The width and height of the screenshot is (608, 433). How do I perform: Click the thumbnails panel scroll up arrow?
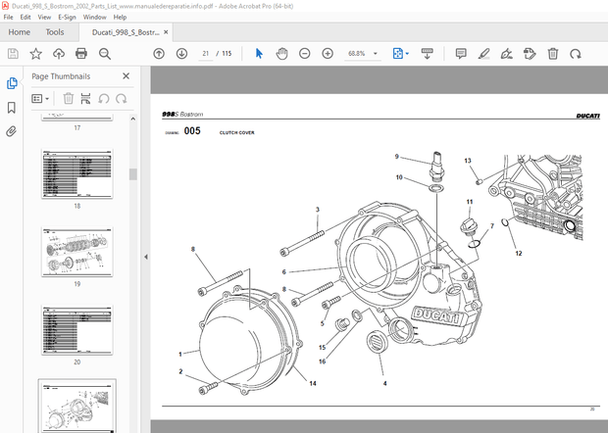pyautogui.click(x=133, y=119)
